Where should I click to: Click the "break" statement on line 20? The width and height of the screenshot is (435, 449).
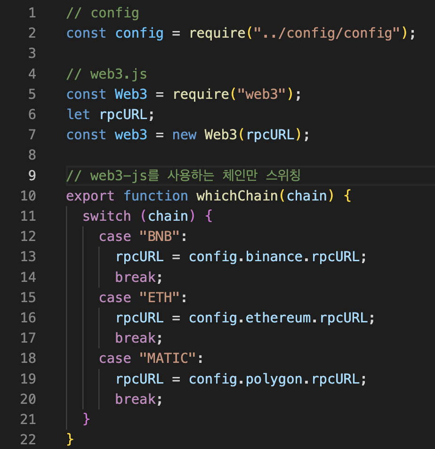click(x=135, y=399)
